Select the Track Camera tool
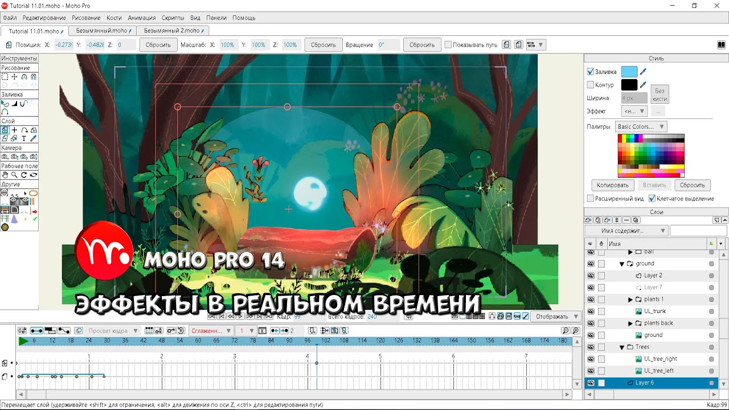This screenshot has width=729, height=410. pos(5,157)
